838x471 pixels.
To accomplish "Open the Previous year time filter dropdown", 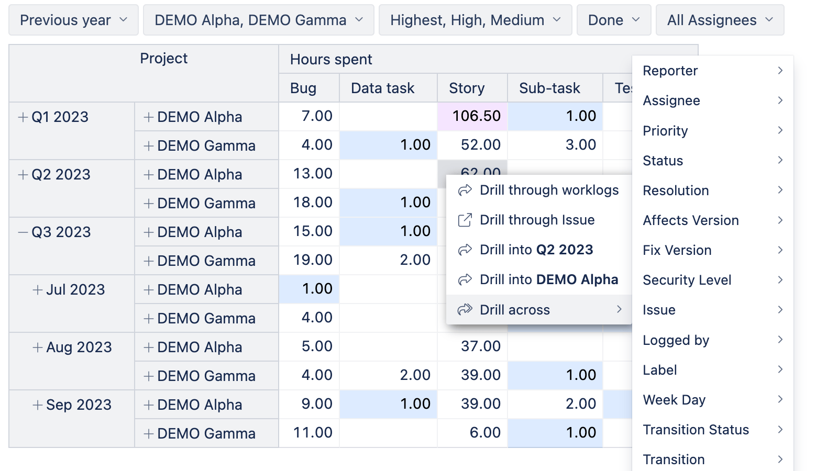I will coord(73,20).
